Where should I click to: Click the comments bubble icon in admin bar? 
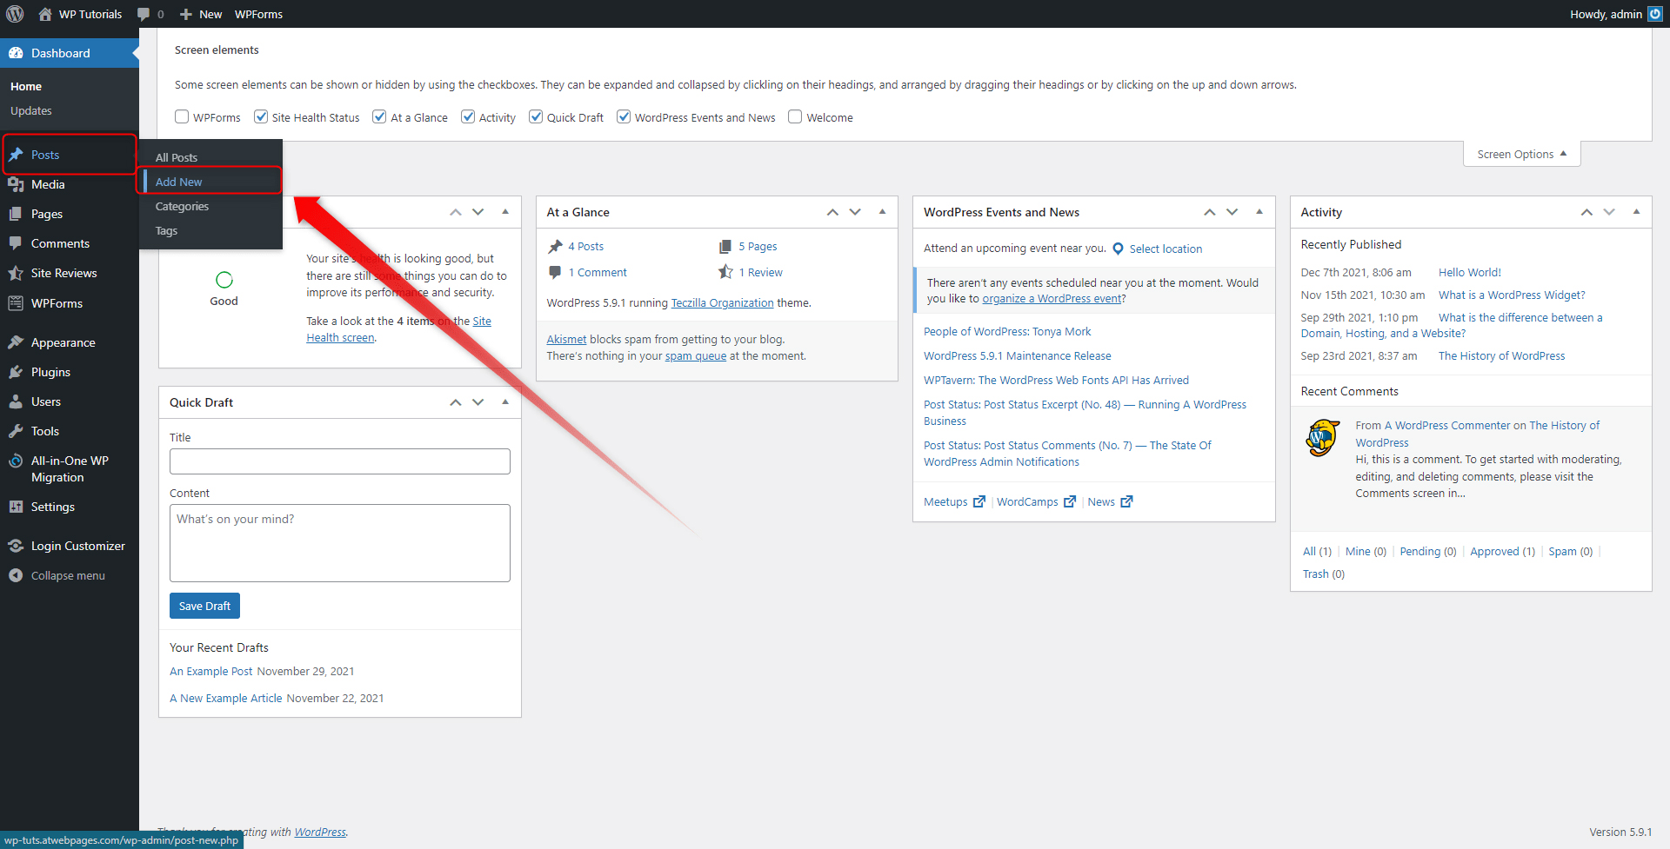click(x=144, y=14)
